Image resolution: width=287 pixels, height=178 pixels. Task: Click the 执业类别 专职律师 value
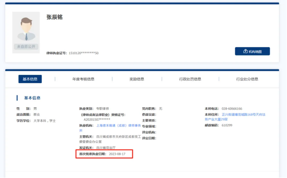click(103, 108)
